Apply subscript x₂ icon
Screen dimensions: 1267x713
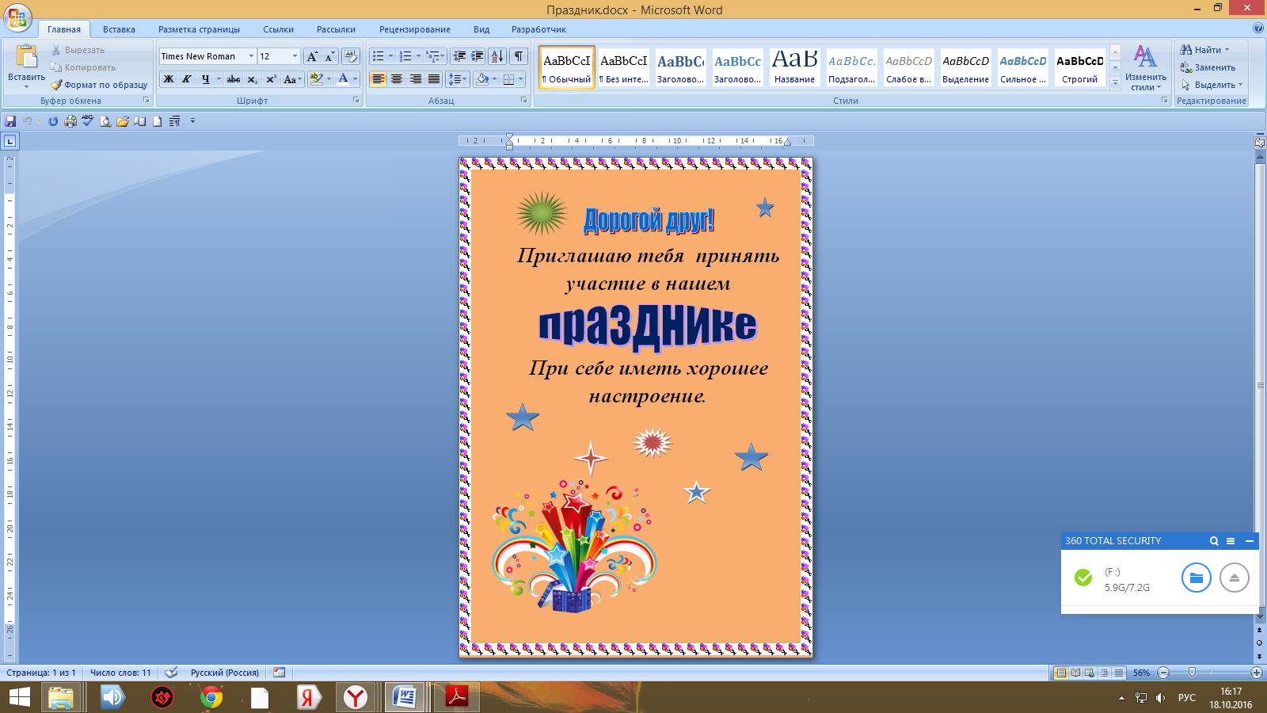point(252,79)
